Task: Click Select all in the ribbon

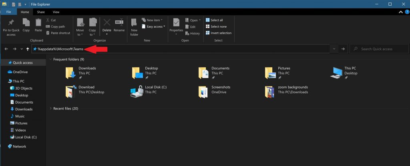Action: tap(214, 20)
